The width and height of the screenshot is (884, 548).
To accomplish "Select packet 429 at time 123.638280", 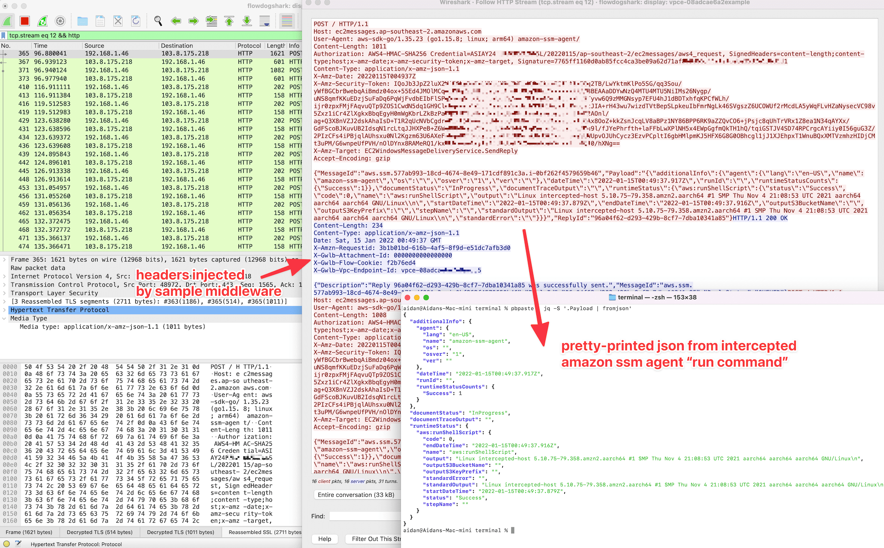I will pyautogui.click(x=151, y=121).
